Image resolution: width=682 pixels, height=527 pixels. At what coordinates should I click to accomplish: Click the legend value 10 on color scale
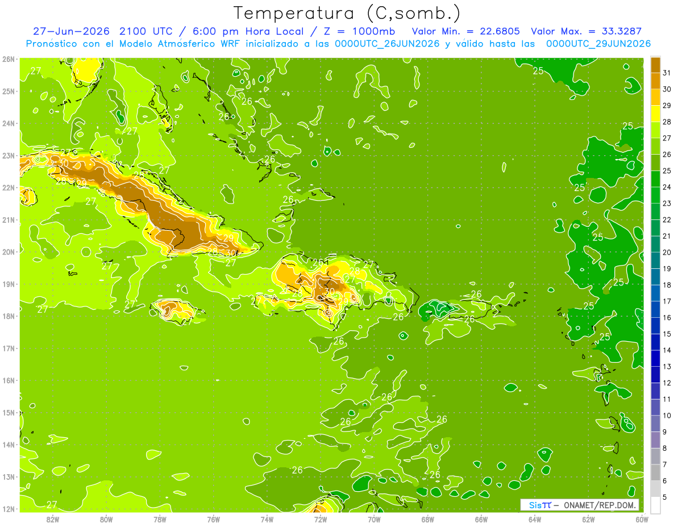point(667,416)
